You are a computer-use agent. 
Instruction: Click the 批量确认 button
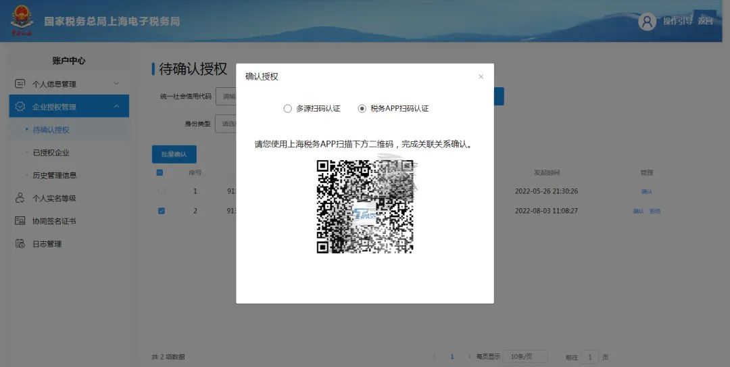(x=174, y=154)
